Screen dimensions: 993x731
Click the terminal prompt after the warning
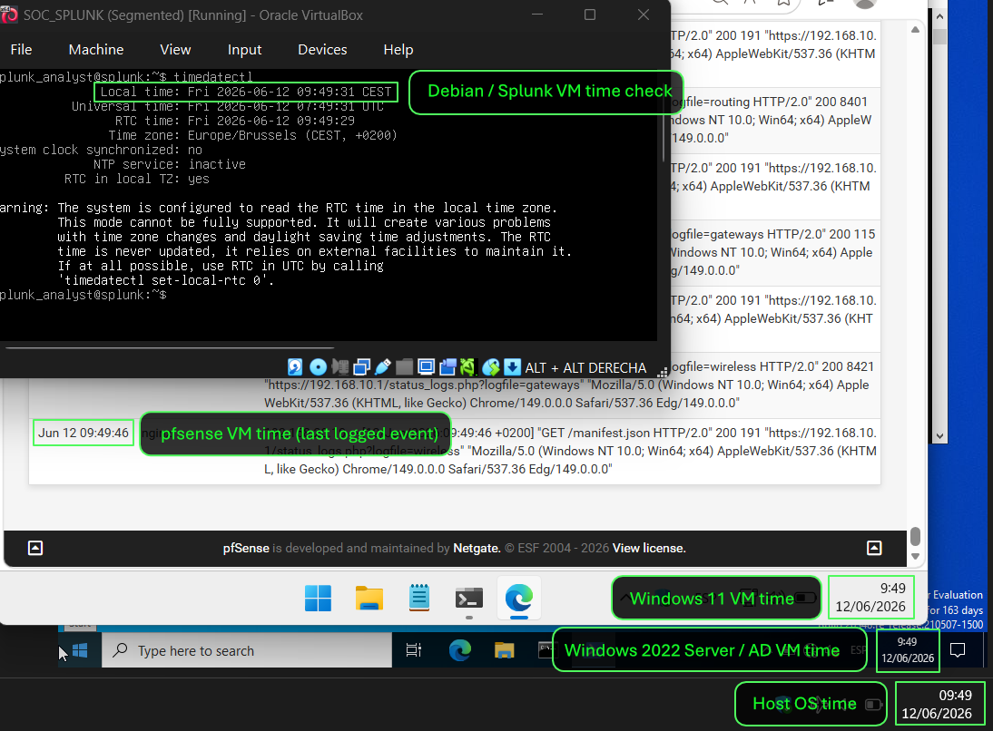(83, 295)
